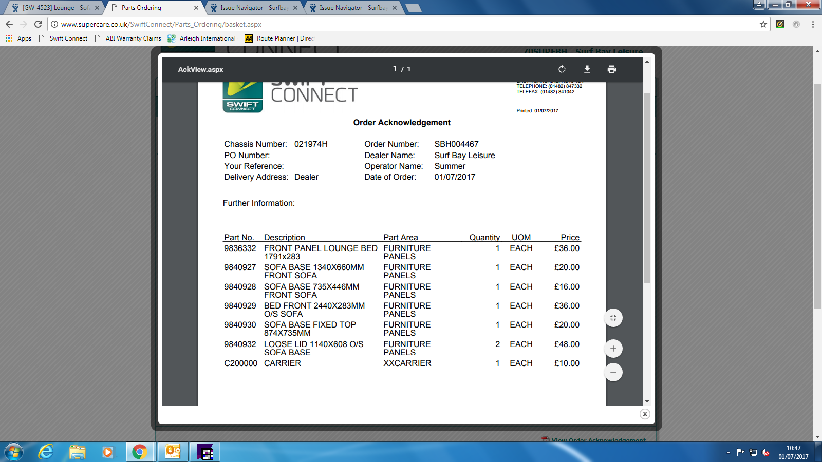
Task: Click the £48.00 price
Action: 567,344
